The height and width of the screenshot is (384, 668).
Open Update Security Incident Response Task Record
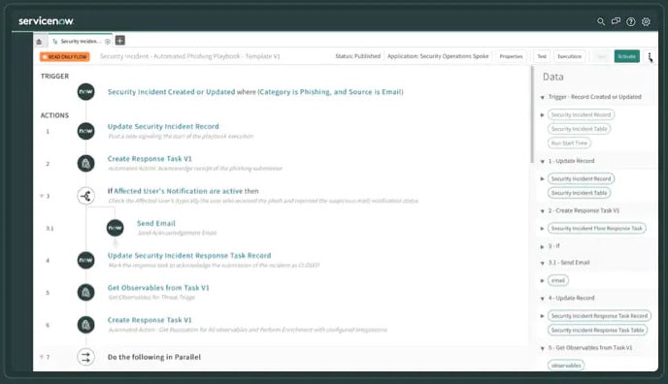(189, 256)
